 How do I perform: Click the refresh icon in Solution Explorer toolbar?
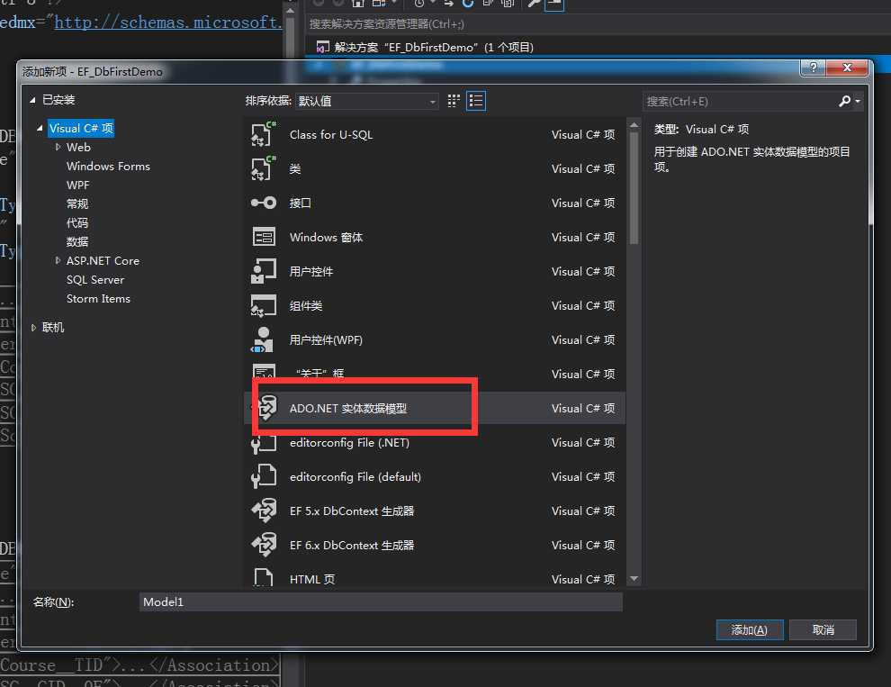[x=468, y=4]
